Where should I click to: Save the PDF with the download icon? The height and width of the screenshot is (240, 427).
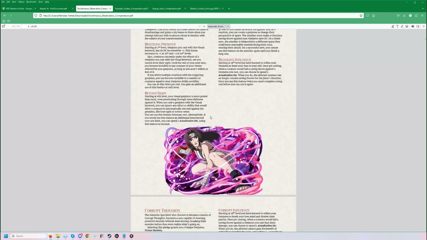click(418, 26)
